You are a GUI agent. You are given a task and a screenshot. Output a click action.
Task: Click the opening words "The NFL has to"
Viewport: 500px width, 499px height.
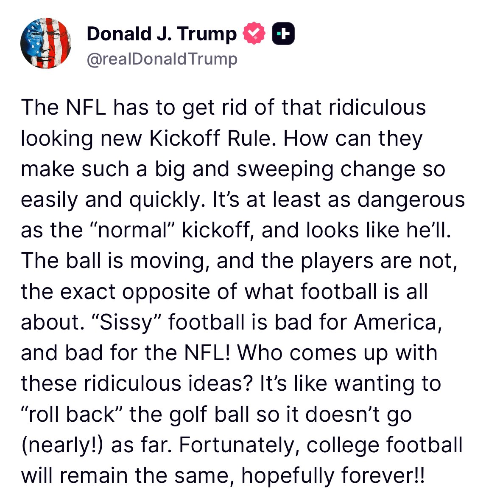(x=98, y=107)
